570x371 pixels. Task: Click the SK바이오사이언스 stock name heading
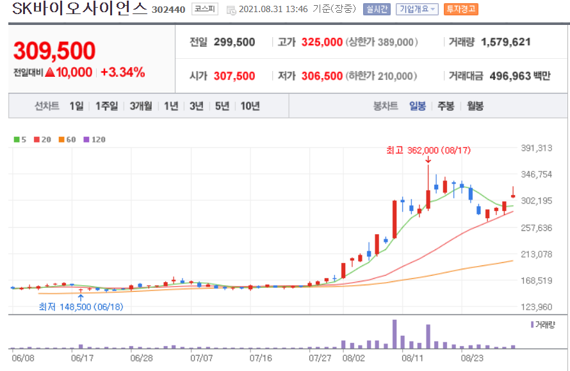79,9
